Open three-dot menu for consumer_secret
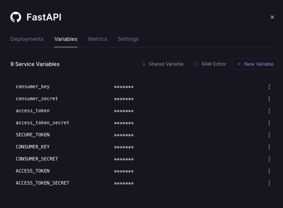 tap(269, 99)
